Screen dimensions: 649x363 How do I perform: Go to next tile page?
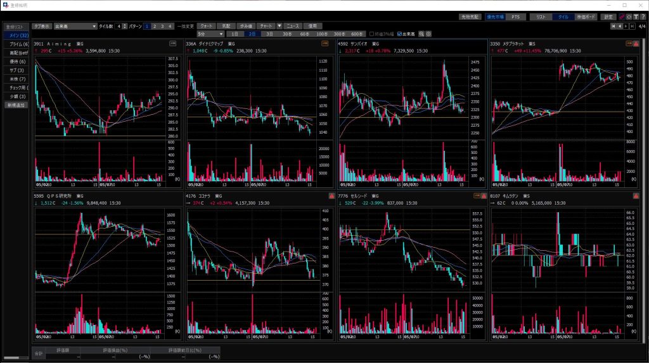click(x=626, y=26)
